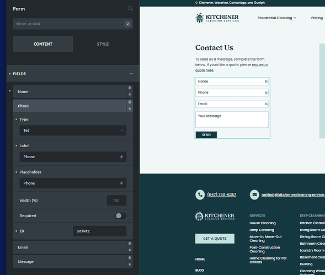The width and height of the screenshot is (325, 275).
Task: Open the House Cleaning footer link
Action: (263, 223)
